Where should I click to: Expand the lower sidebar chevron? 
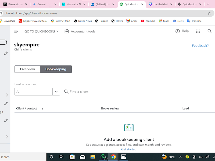pyautogui.click(x=7, y=137)
